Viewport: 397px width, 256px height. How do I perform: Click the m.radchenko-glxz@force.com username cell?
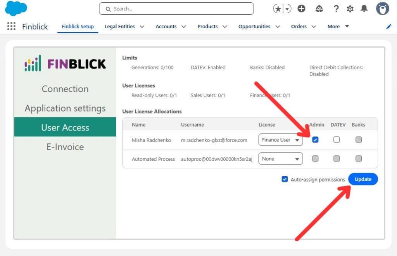(214, 140)
